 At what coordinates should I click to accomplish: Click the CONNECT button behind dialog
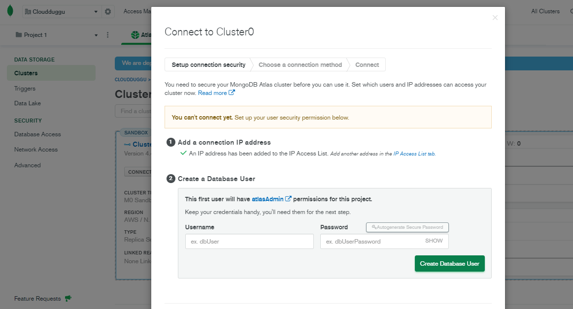point(138,172)
